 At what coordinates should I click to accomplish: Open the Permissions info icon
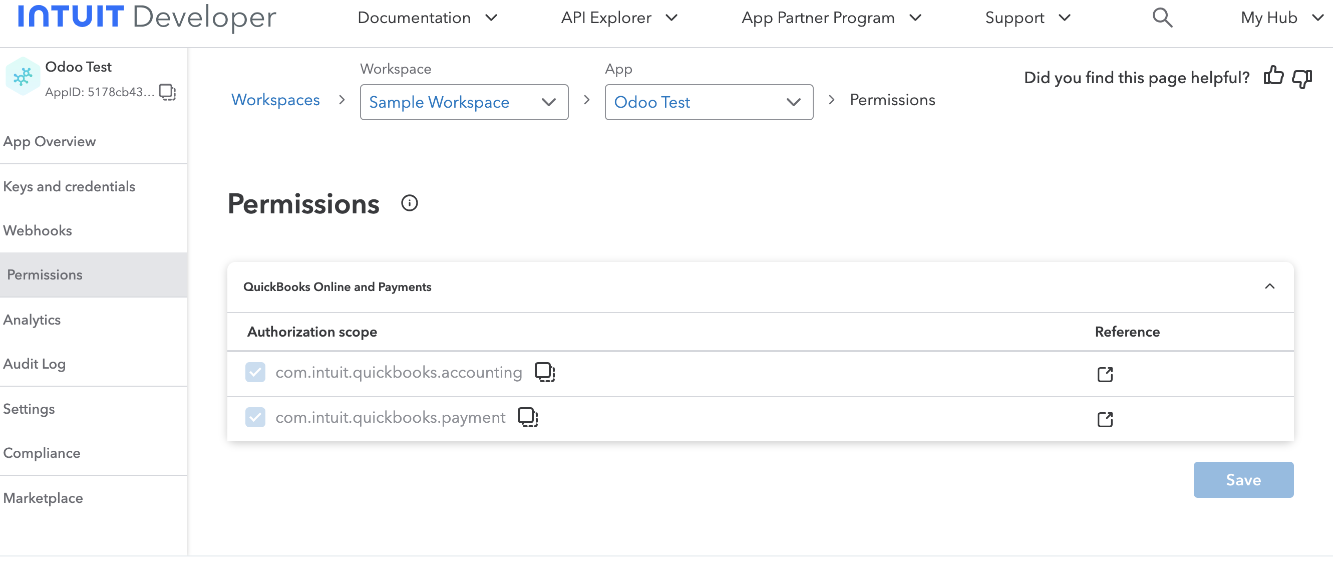pyautogui.click(x=409, y=203)
